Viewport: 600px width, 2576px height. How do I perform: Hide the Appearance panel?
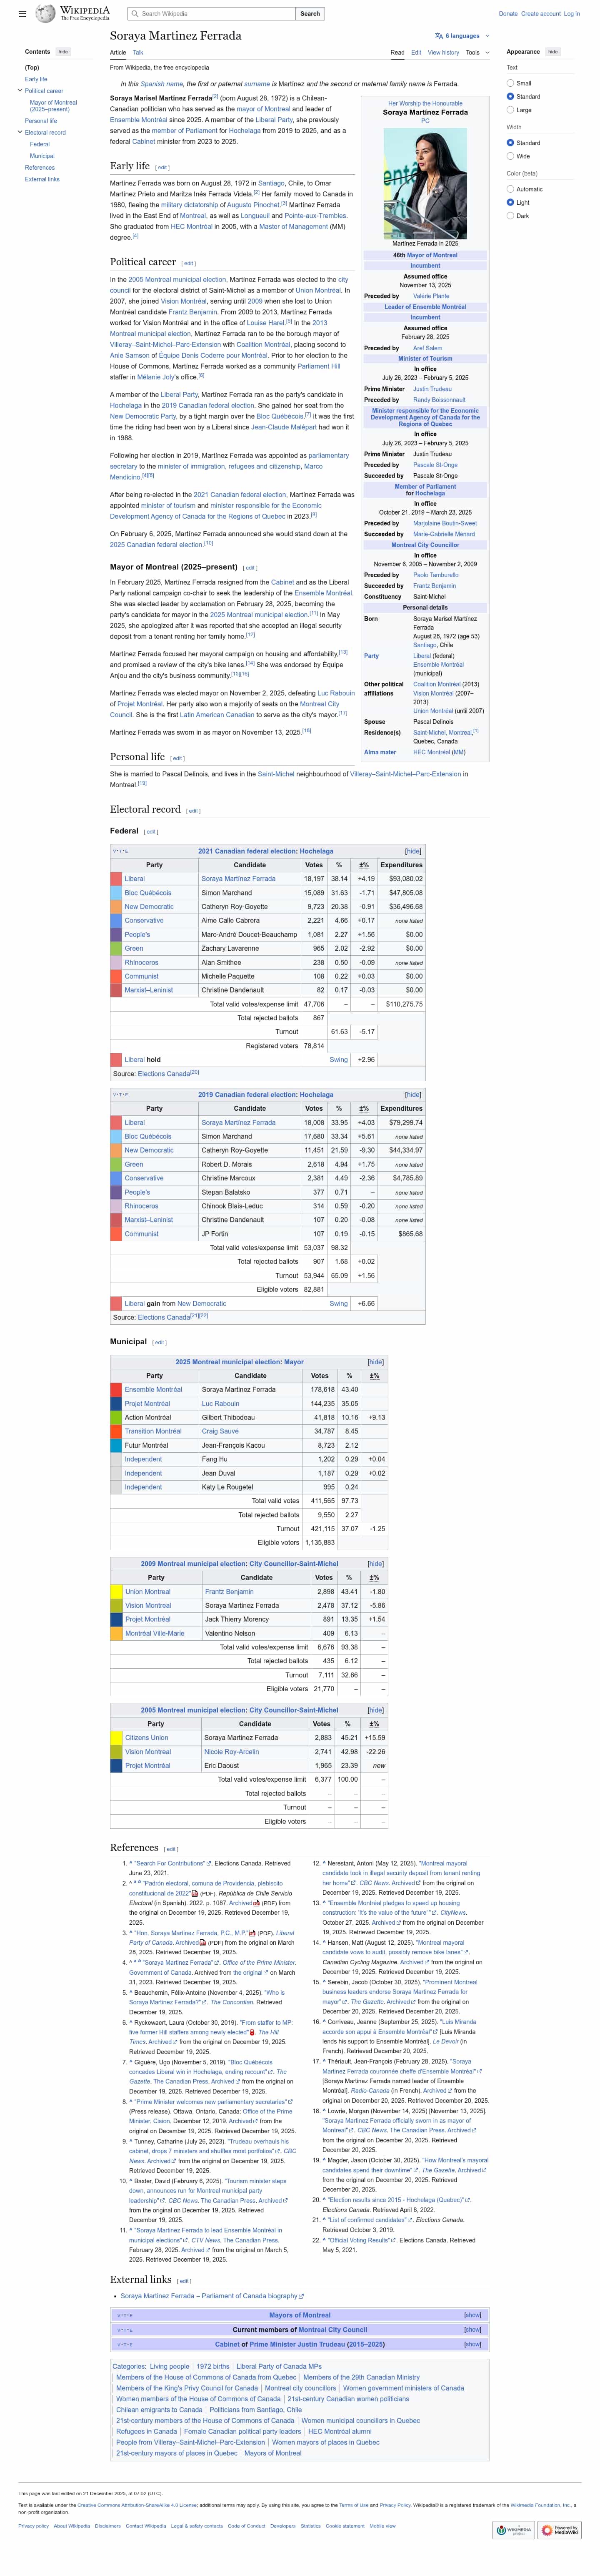tap(553, 52)
